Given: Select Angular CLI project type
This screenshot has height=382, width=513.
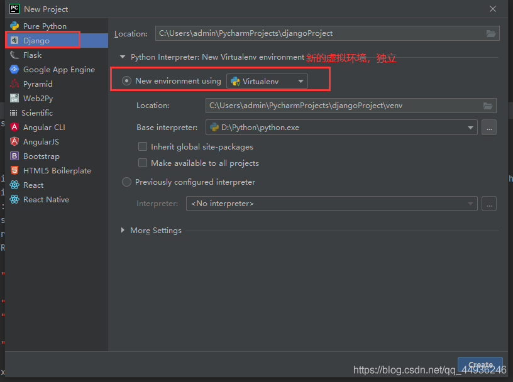Looking at the screenshot, I should tap(57, 127).
